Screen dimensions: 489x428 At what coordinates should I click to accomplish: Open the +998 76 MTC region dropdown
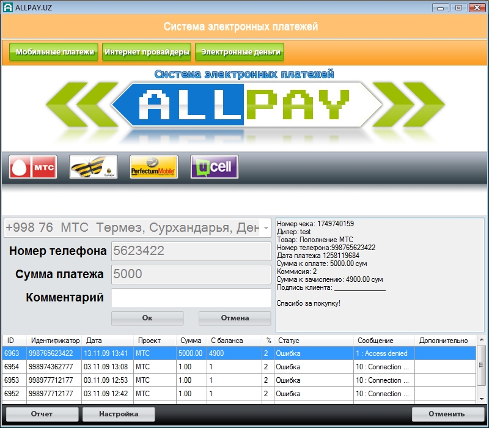point(265,228)
